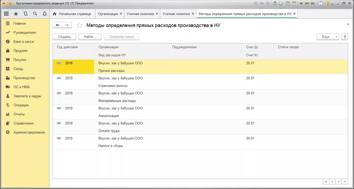Expand the Еще dropdown button
The width and height of the screenshot is (354, 189).
328,37
